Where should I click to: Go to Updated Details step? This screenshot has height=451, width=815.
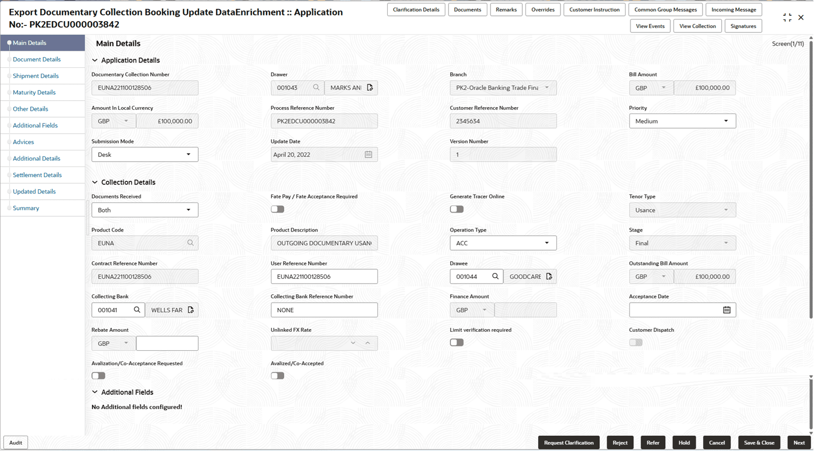coord(34,191)
